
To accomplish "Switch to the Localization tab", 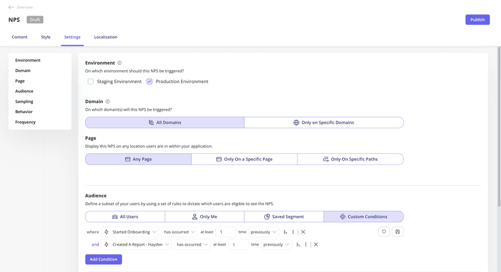I will point(106,37).
